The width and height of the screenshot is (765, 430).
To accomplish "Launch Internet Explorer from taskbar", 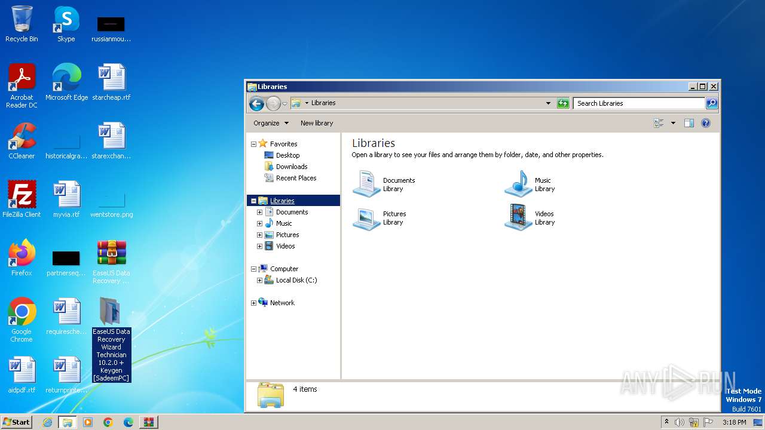I will click(47, 422).
